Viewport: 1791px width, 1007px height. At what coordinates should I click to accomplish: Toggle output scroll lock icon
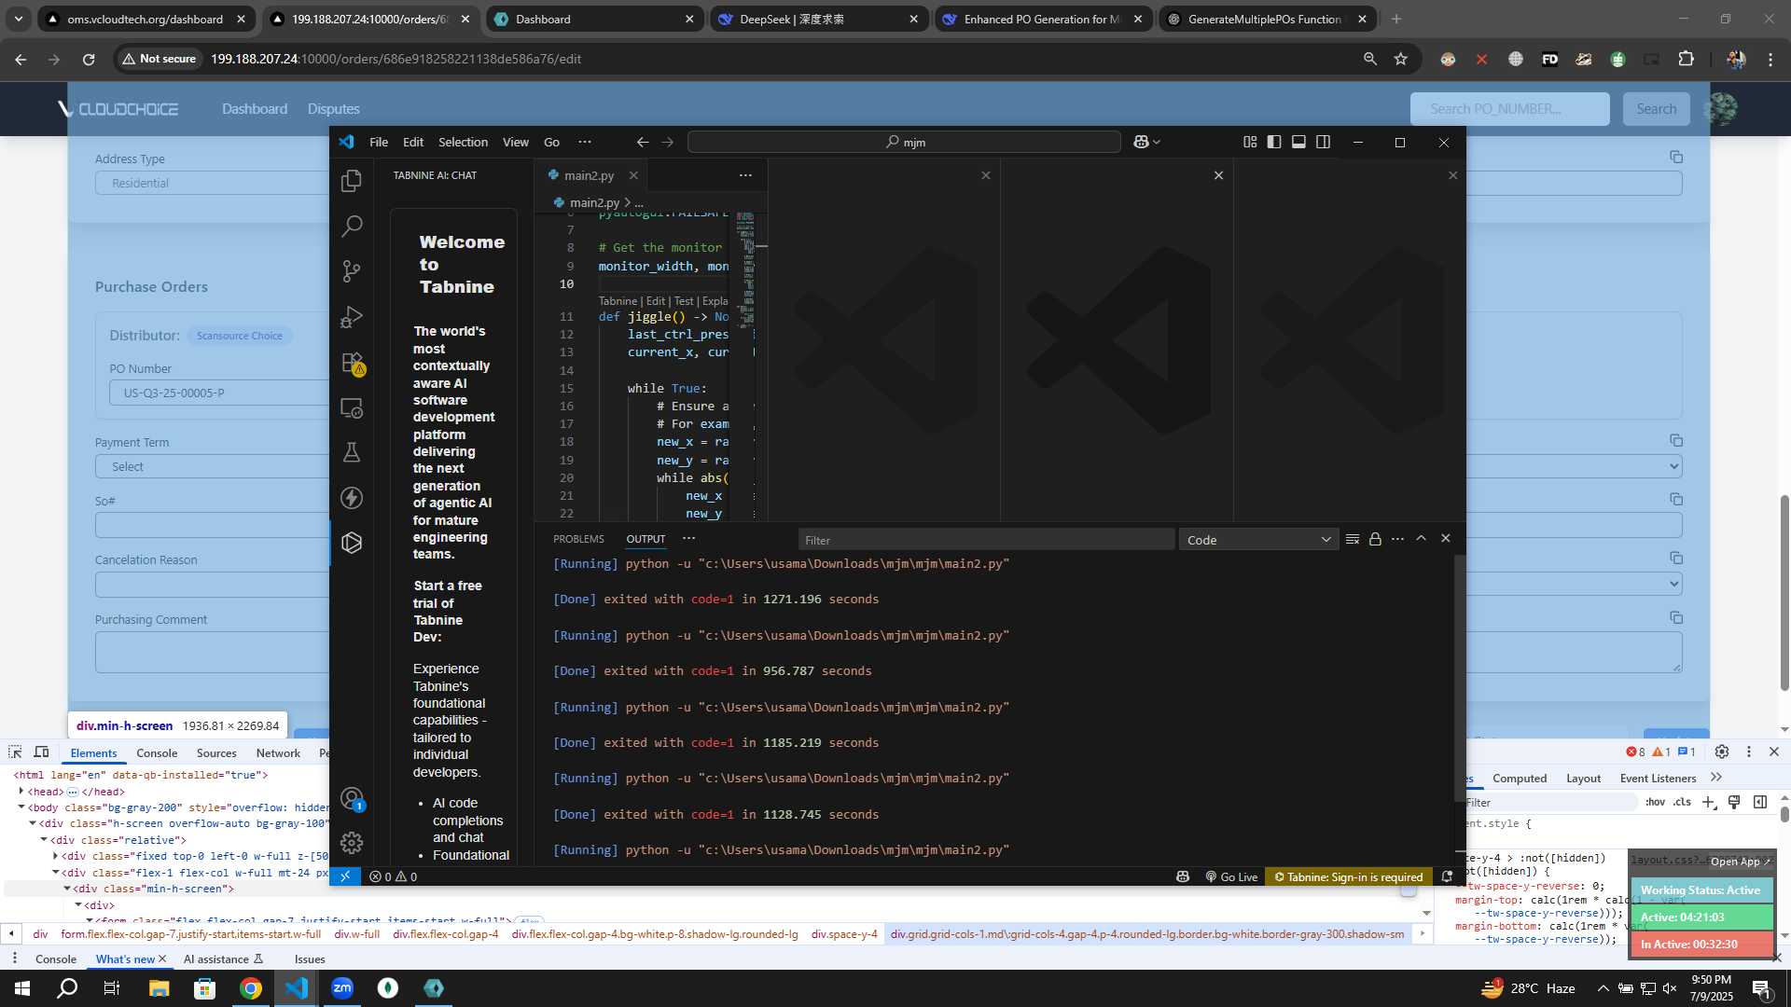coord(1375,539)
